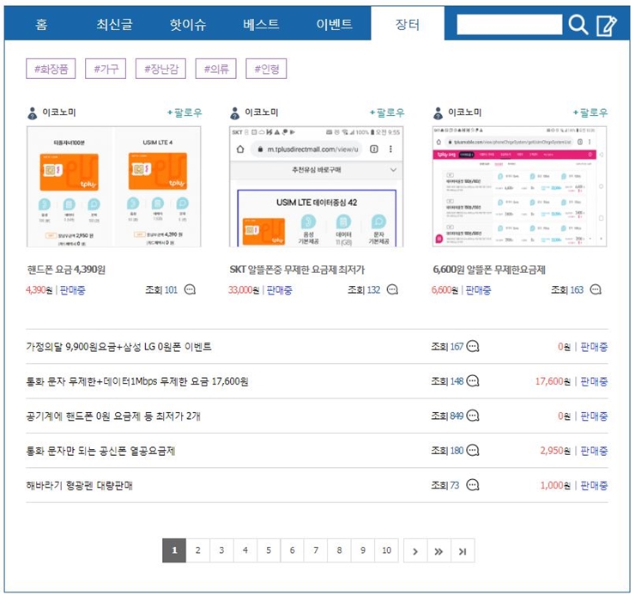This screenshot has width=635, height=595.
Task: Open the 해바라기 형광펜 대량판매 listing
Action: (80, 485)
